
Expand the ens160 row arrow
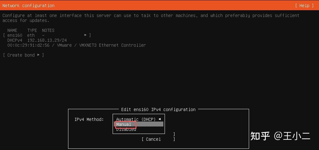[x=86, y=35]
